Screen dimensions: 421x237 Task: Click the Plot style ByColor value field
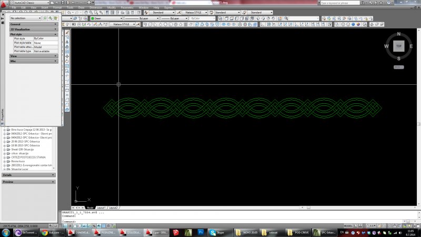tap(46, 38)
